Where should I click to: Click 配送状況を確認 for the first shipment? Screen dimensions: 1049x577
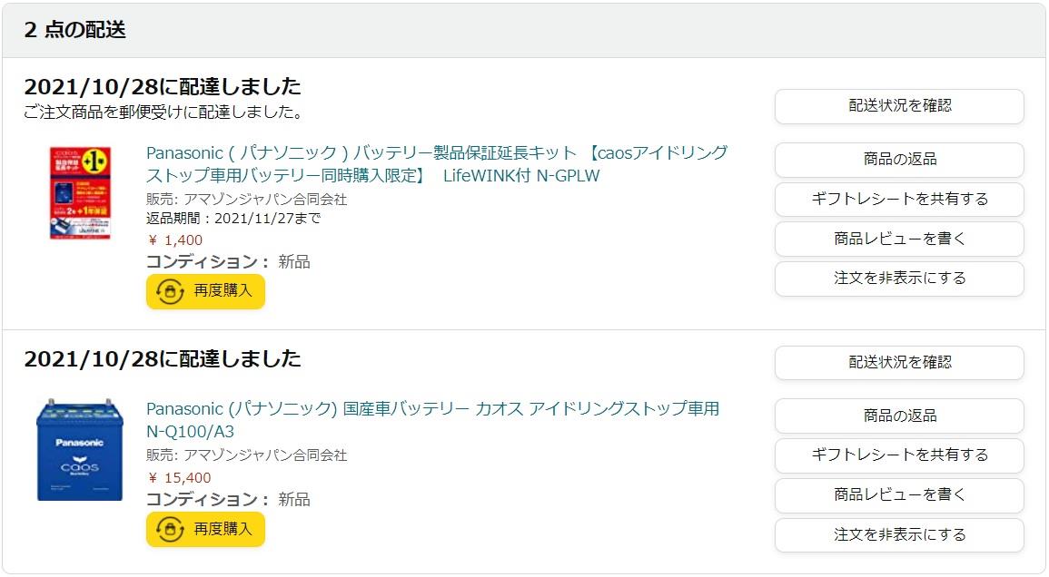tap(899, 106)
